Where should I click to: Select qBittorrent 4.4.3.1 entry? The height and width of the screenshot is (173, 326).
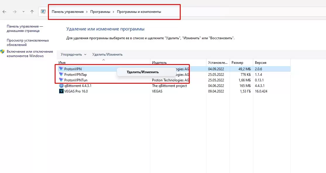tap(78, 86)
